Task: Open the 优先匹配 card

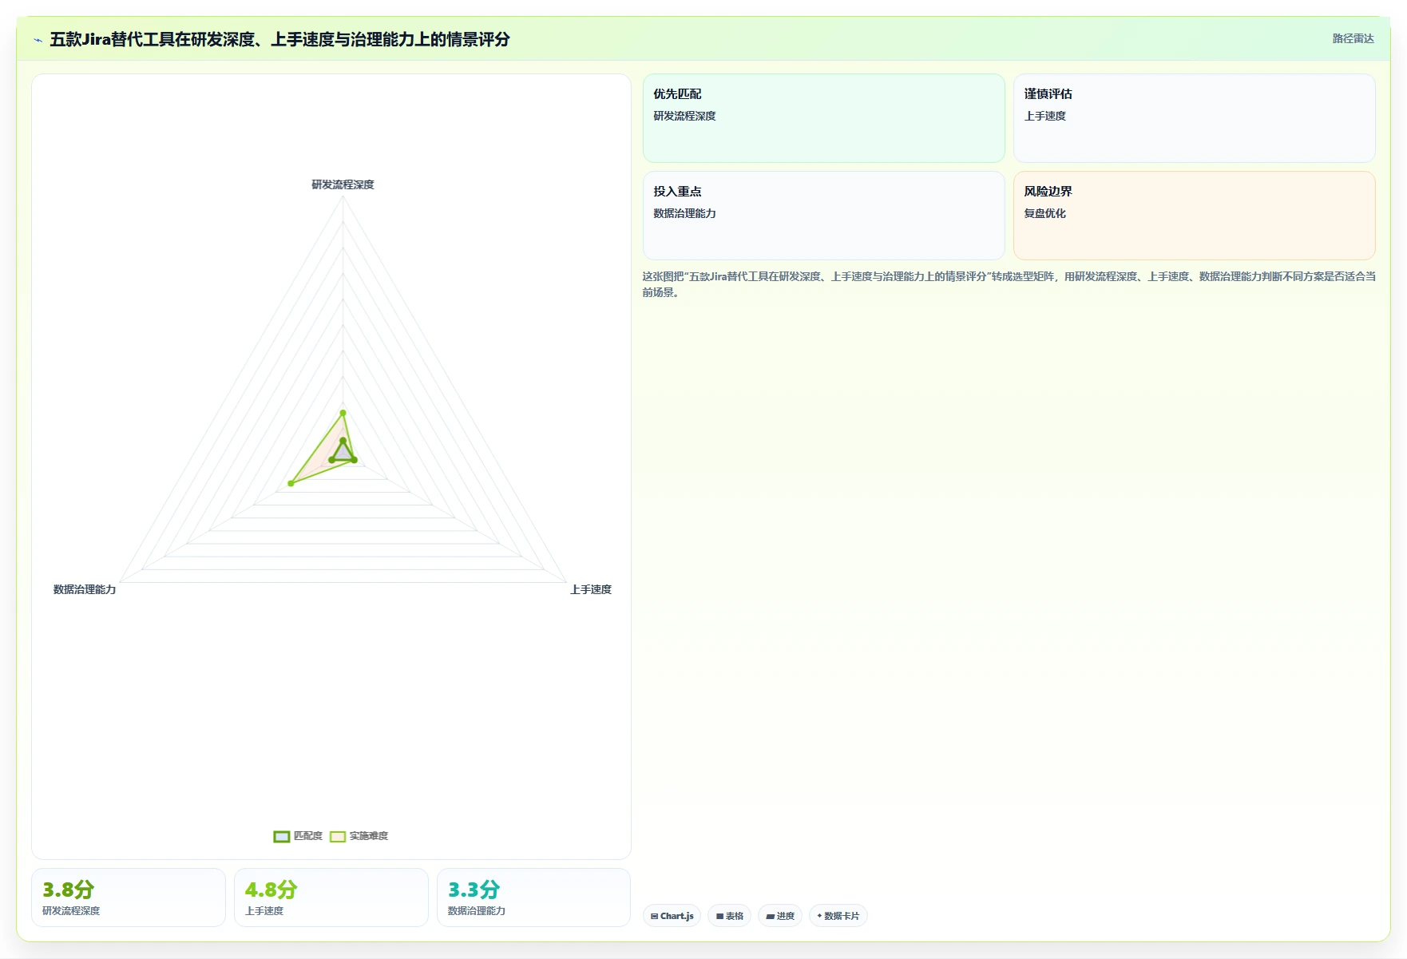Action: (823, 118)
